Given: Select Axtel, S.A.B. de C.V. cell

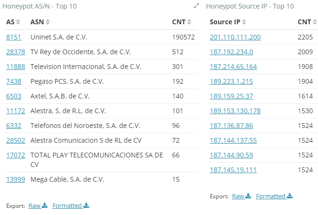Looking at the screenshot, I should click(60, 96).
